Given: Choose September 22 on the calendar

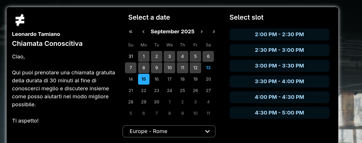Looking at the screenshot, I should (x=144, y=91).
